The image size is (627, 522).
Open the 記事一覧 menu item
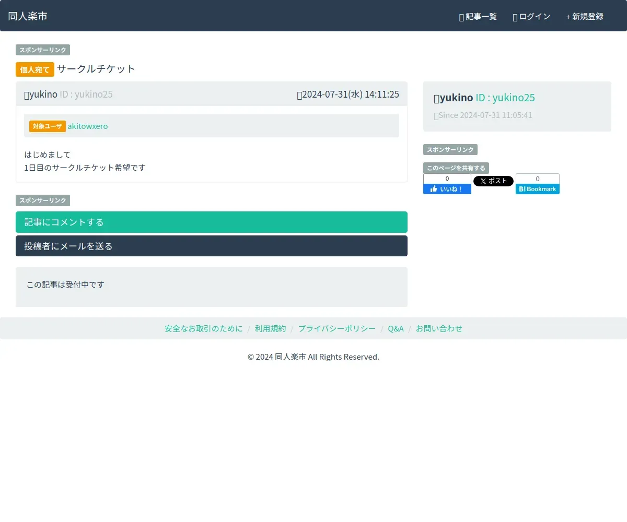point(478,17)
